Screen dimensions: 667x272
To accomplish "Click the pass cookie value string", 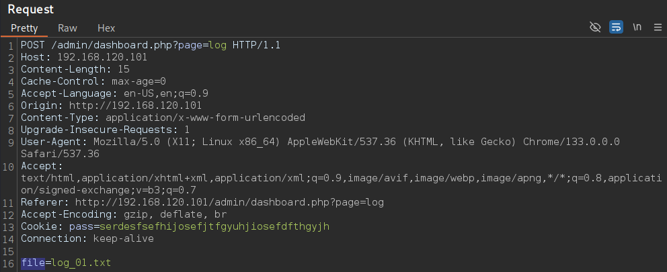I will click(214, 226).
